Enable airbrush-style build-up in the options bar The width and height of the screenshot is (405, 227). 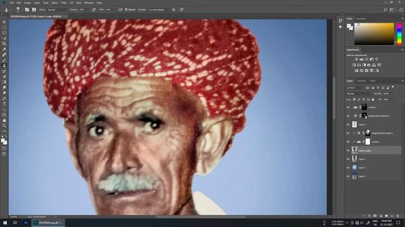120,9
